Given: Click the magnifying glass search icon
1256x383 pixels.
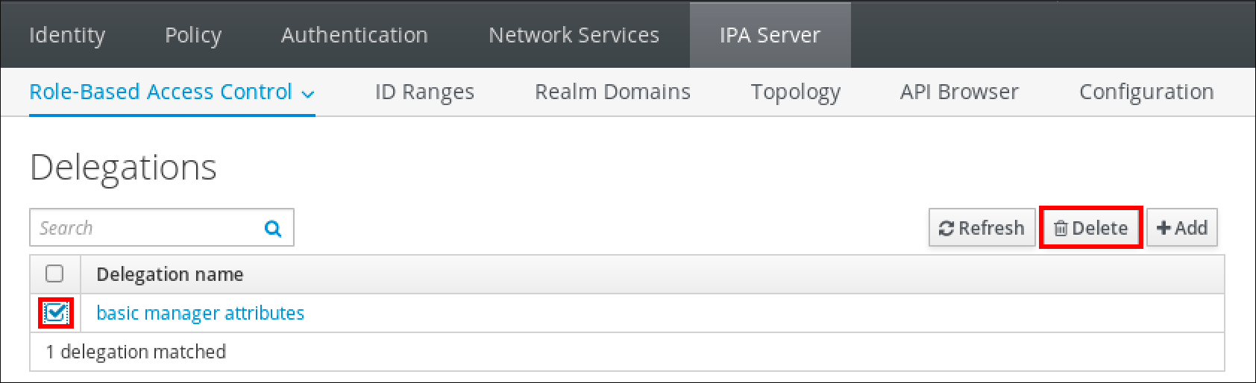Looking at the screenshot, I should point(273,229).
